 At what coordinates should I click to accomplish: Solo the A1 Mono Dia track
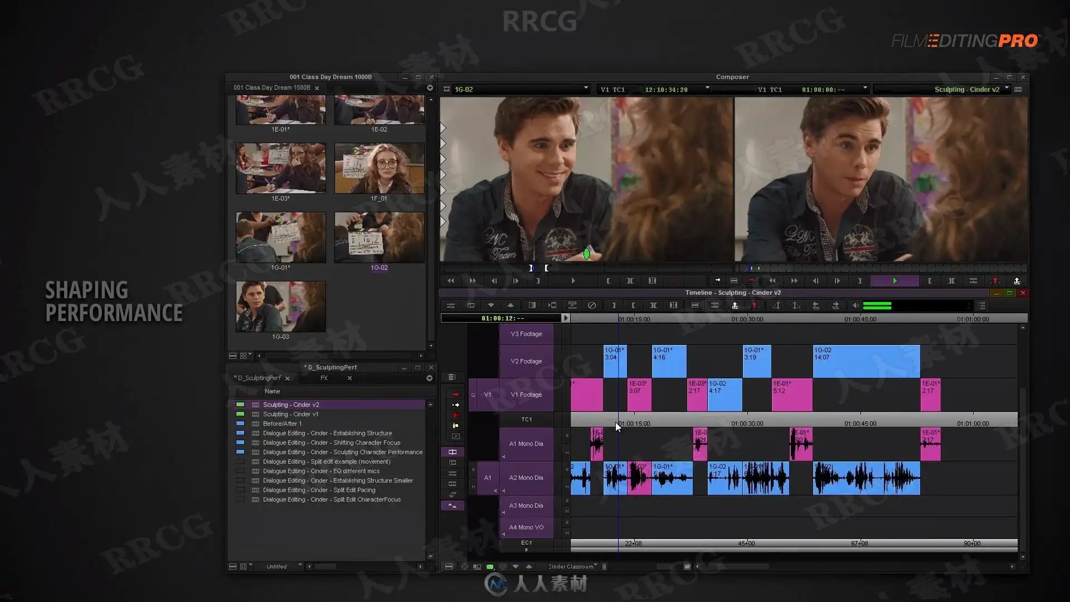[567, 436]
